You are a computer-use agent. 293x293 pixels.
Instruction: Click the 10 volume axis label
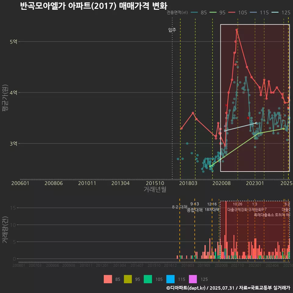click(x=13, y=225)
